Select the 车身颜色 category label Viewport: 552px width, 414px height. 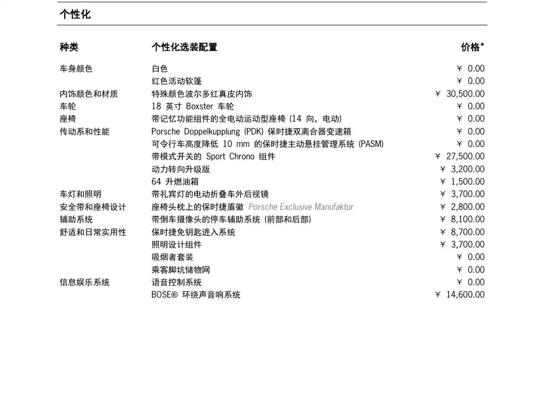(x=76, y=69)
